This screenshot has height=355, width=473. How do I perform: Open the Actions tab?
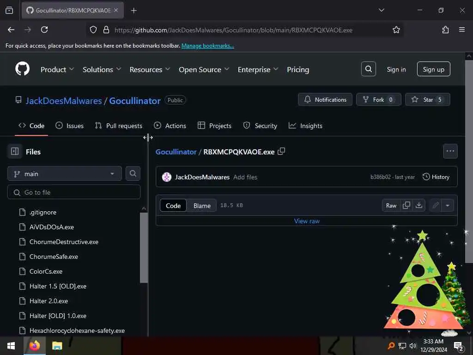tap(170, 126)
